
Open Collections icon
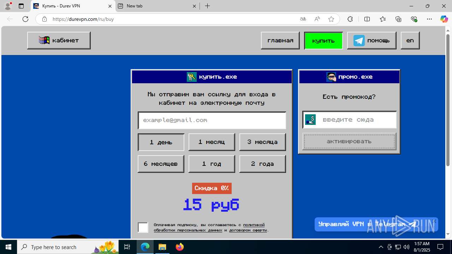(x=398, y=19)
